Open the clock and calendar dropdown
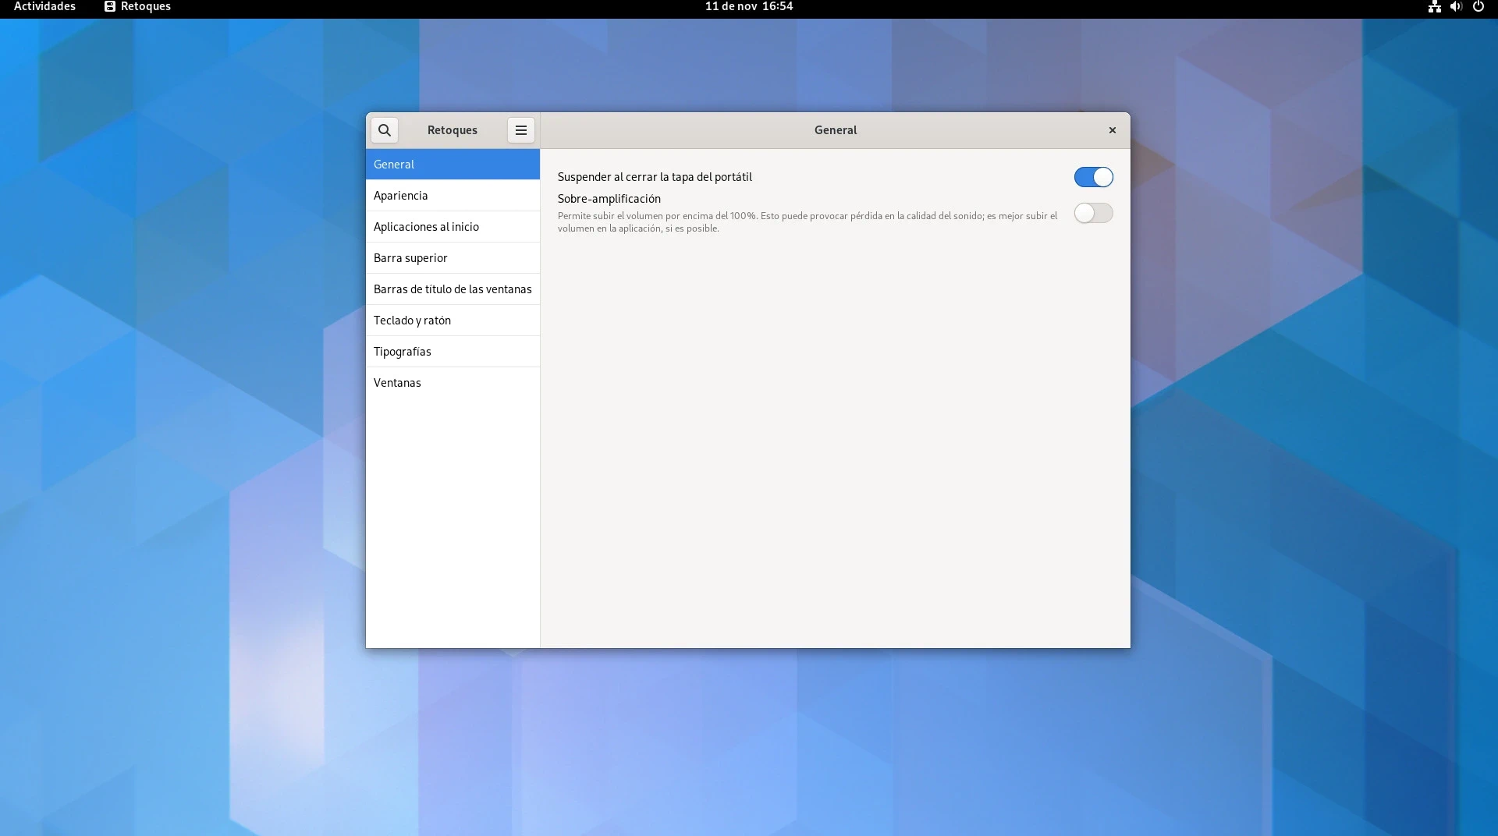1498x836 pixels. pyautogui.click(x=748, y=7)
